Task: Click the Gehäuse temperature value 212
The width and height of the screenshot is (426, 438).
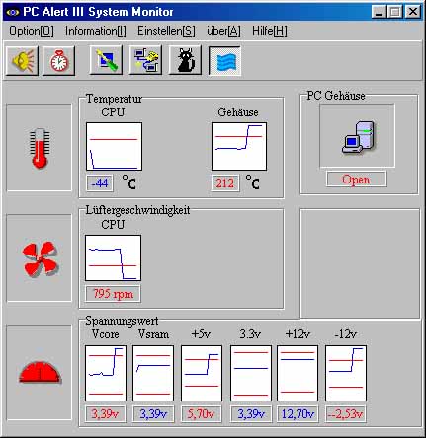Action: point(225,183)
